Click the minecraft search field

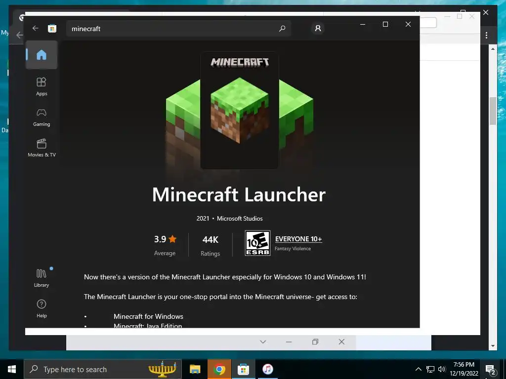pyautogui.click(x=178, y=28)
